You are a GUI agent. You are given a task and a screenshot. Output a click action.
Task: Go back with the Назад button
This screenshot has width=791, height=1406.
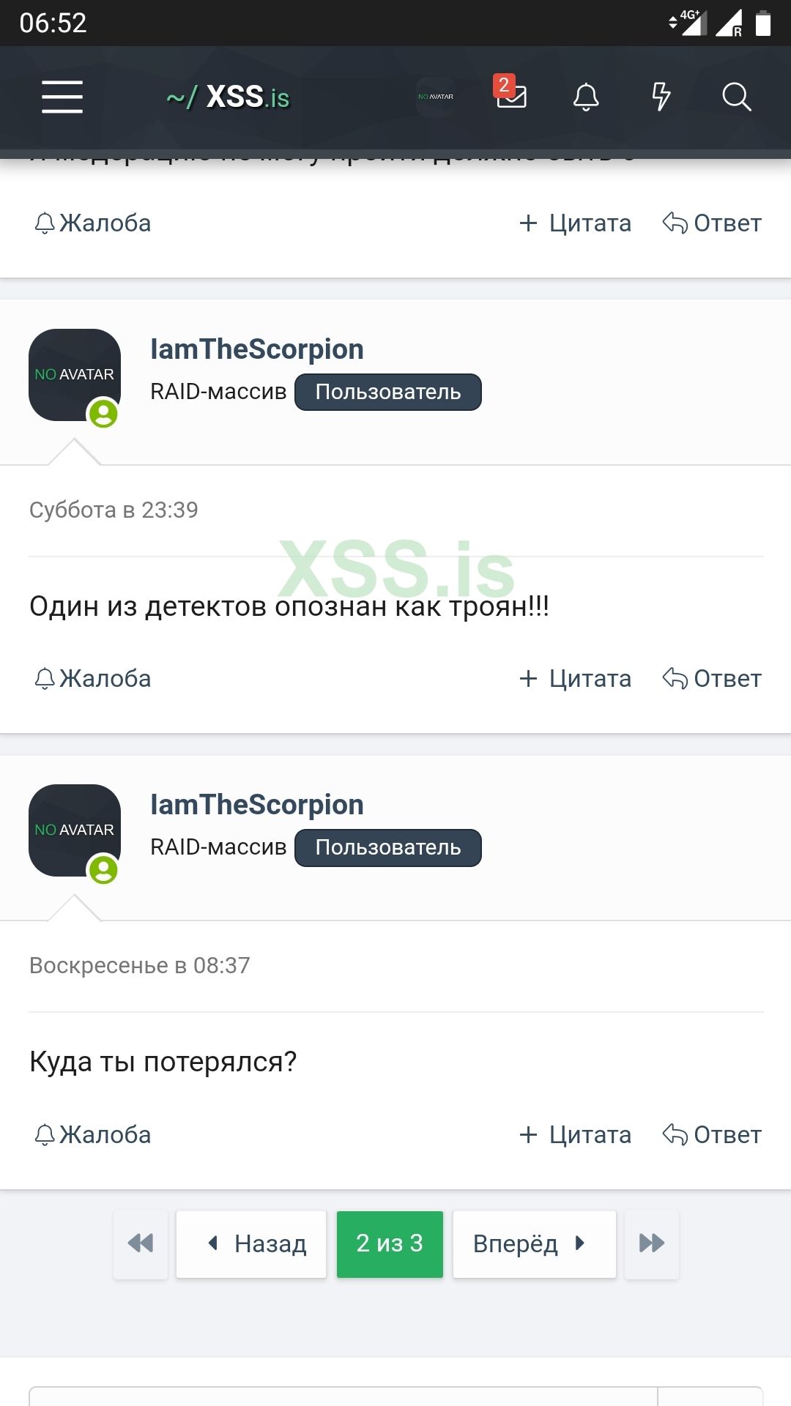[251, 1243]
